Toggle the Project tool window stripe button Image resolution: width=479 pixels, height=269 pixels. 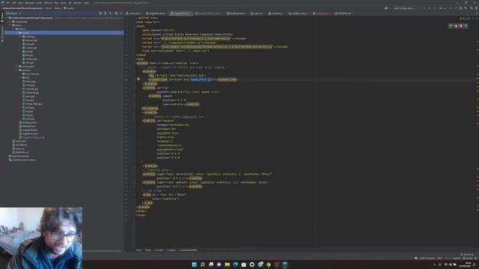click(2, 17)
